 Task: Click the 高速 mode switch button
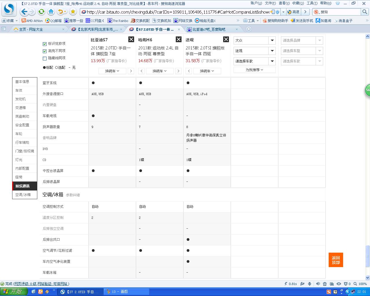293,12
